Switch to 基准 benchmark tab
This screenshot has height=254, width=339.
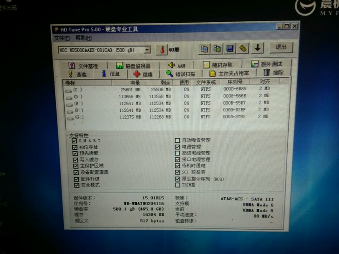pos(77,74)
